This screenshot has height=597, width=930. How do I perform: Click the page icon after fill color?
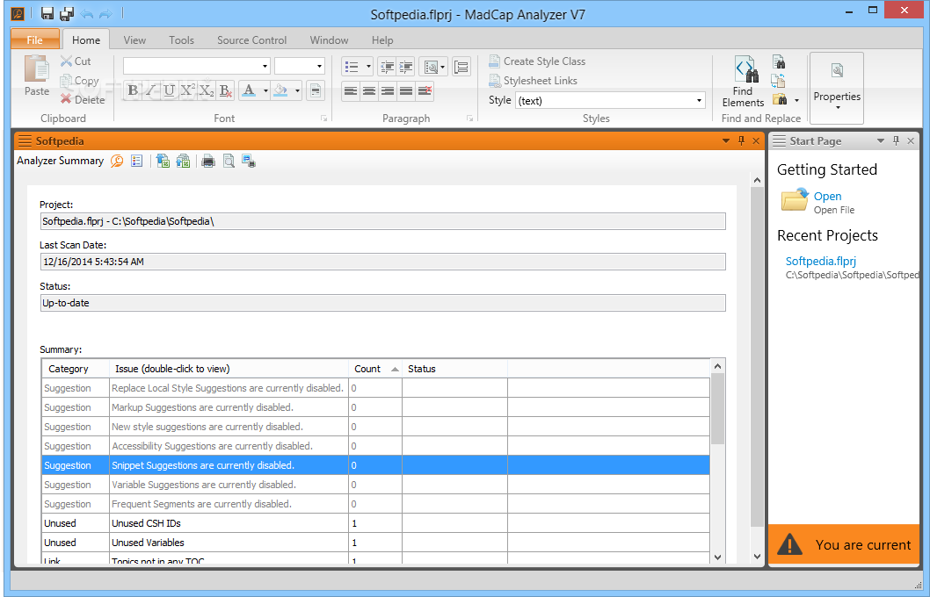(x=315, y=90)
